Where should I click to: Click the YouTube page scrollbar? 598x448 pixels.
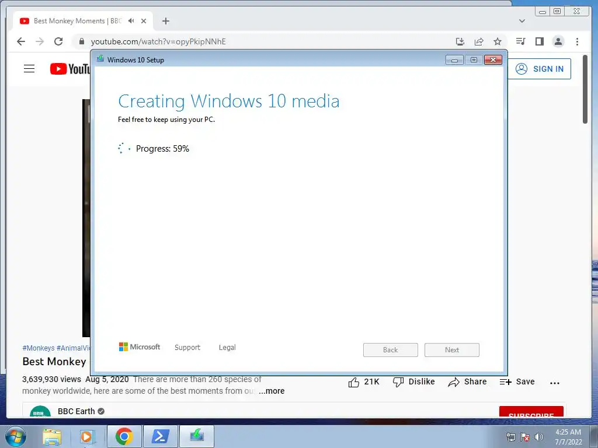[x=585, y=89]
